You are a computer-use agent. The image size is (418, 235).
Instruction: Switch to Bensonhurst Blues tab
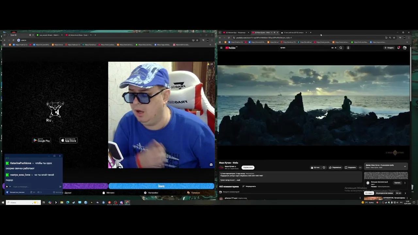[77, 35]
